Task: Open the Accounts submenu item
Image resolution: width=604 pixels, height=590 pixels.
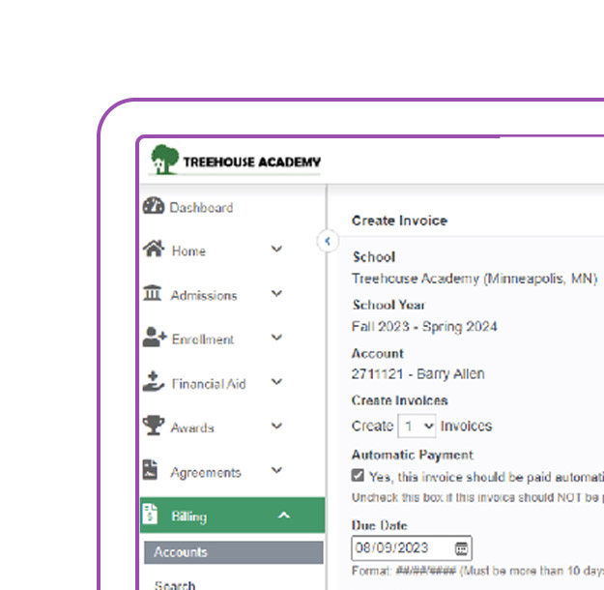Action: click(234, 552)
